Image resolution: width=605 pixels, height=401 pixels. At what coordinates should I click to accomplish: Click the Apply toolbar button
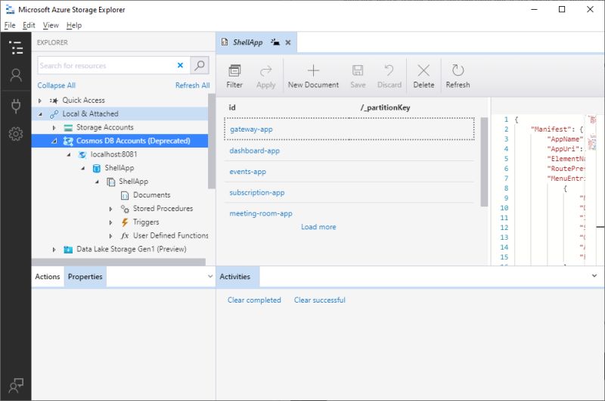tap(266, 76)
